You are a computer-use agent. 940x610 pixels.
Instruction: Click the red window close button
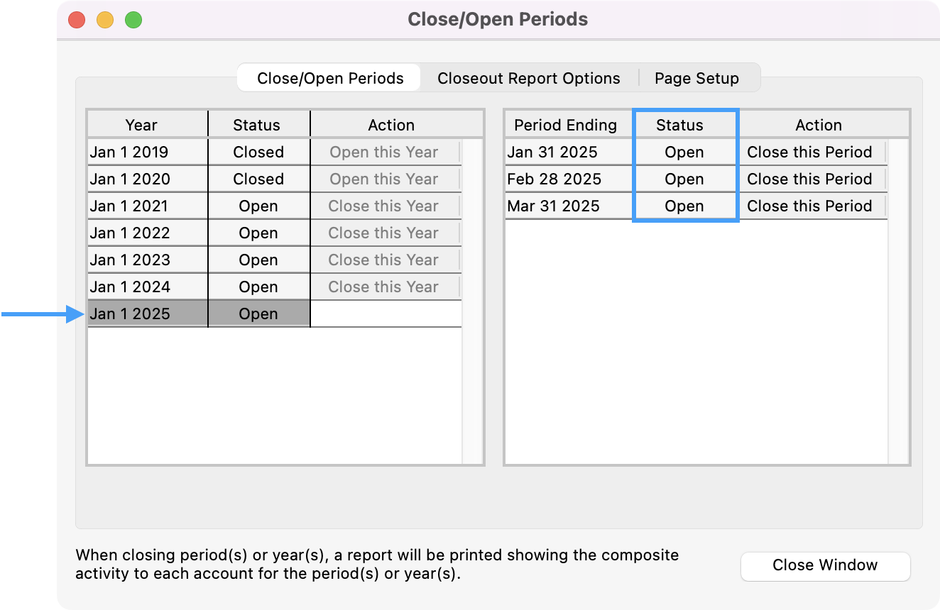77,20
